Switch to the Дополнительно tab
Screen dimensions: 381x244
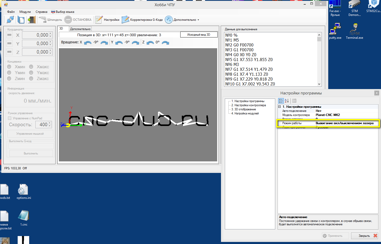[x=80, y=29]
